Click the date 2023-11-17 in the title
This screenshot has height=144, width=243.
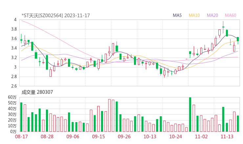point(77,15)
